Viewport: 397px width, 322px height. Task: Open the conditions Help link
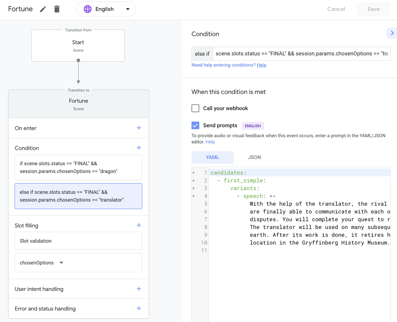(261, 65)
